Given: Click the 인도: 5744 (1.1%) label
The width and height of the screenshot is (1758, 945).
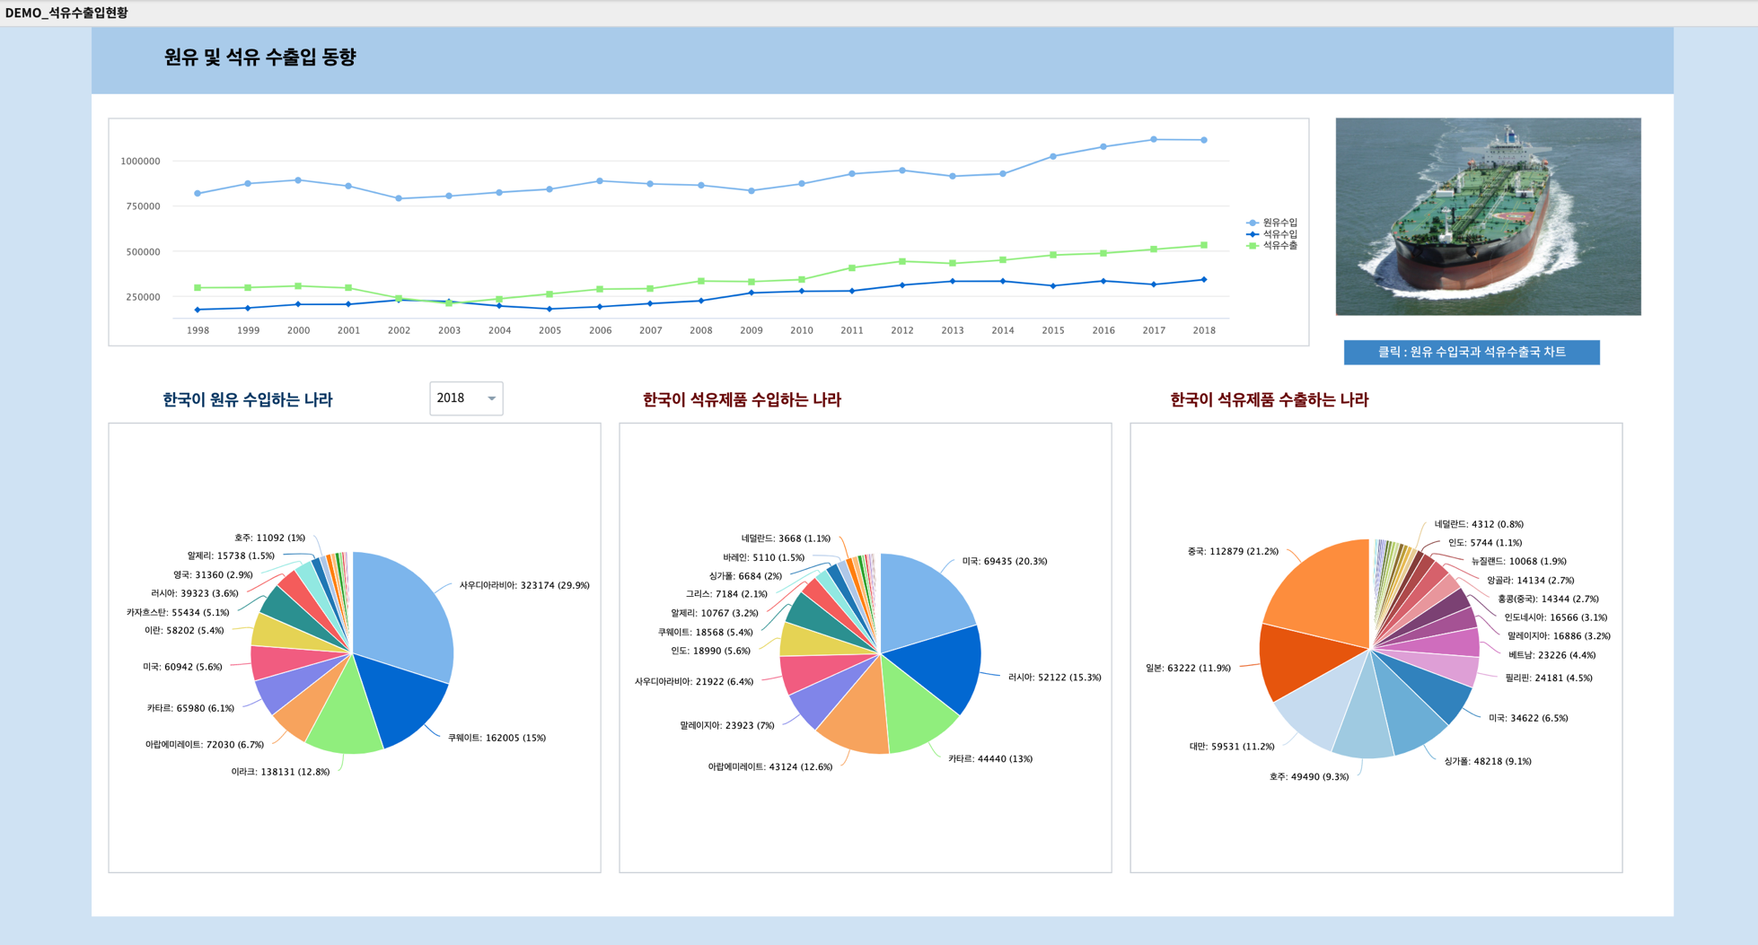Looking at the screenshot, I should click(1485, 543).
